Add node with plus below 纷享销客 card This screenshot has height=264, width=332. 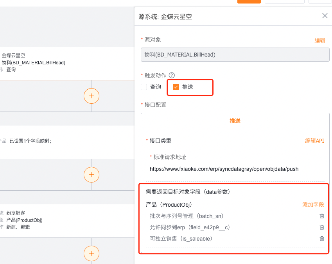[x=92, y=253]
